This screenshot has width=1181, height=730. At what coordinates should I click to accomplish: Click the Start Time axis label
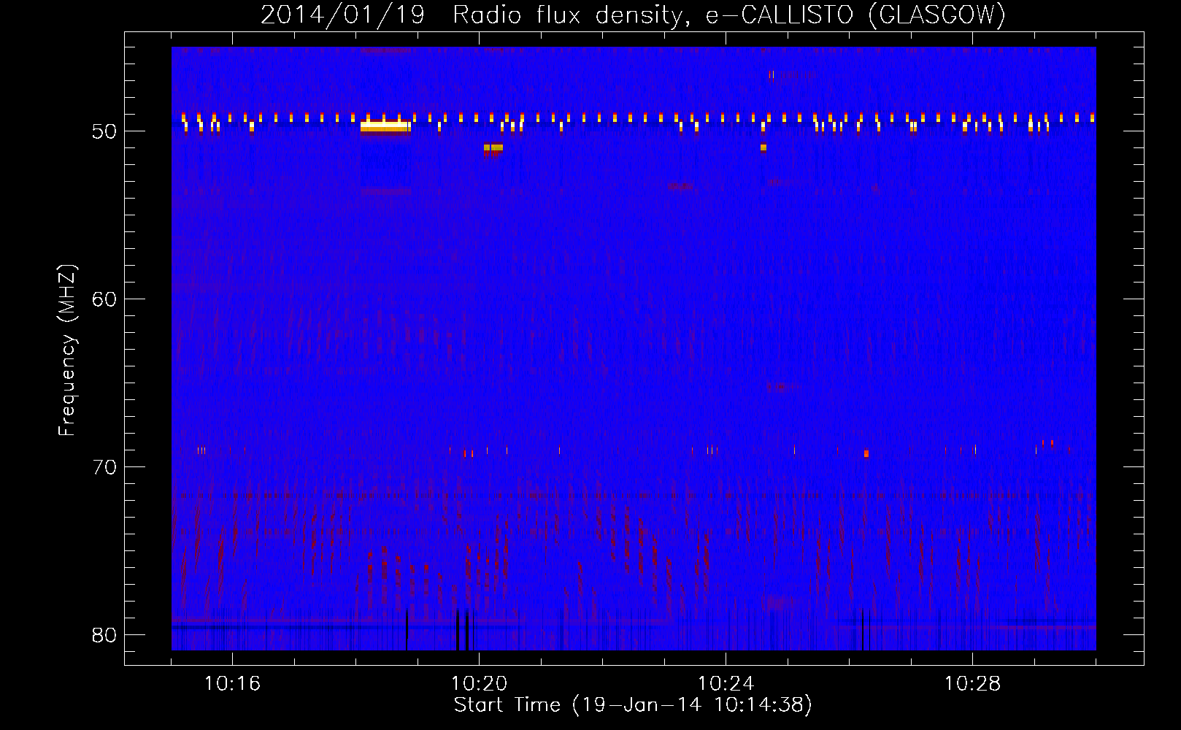point(633,705)
